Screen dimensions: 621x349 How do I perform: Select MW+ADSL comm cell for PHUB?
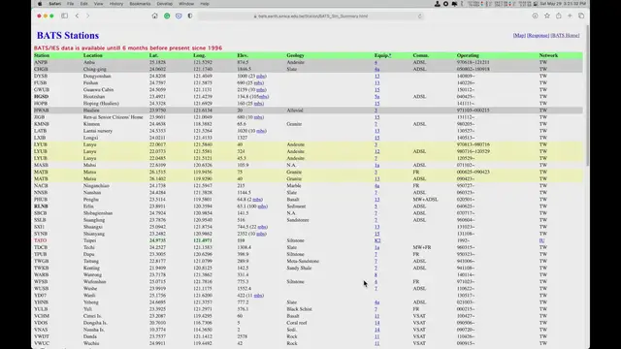click(425, 200)
